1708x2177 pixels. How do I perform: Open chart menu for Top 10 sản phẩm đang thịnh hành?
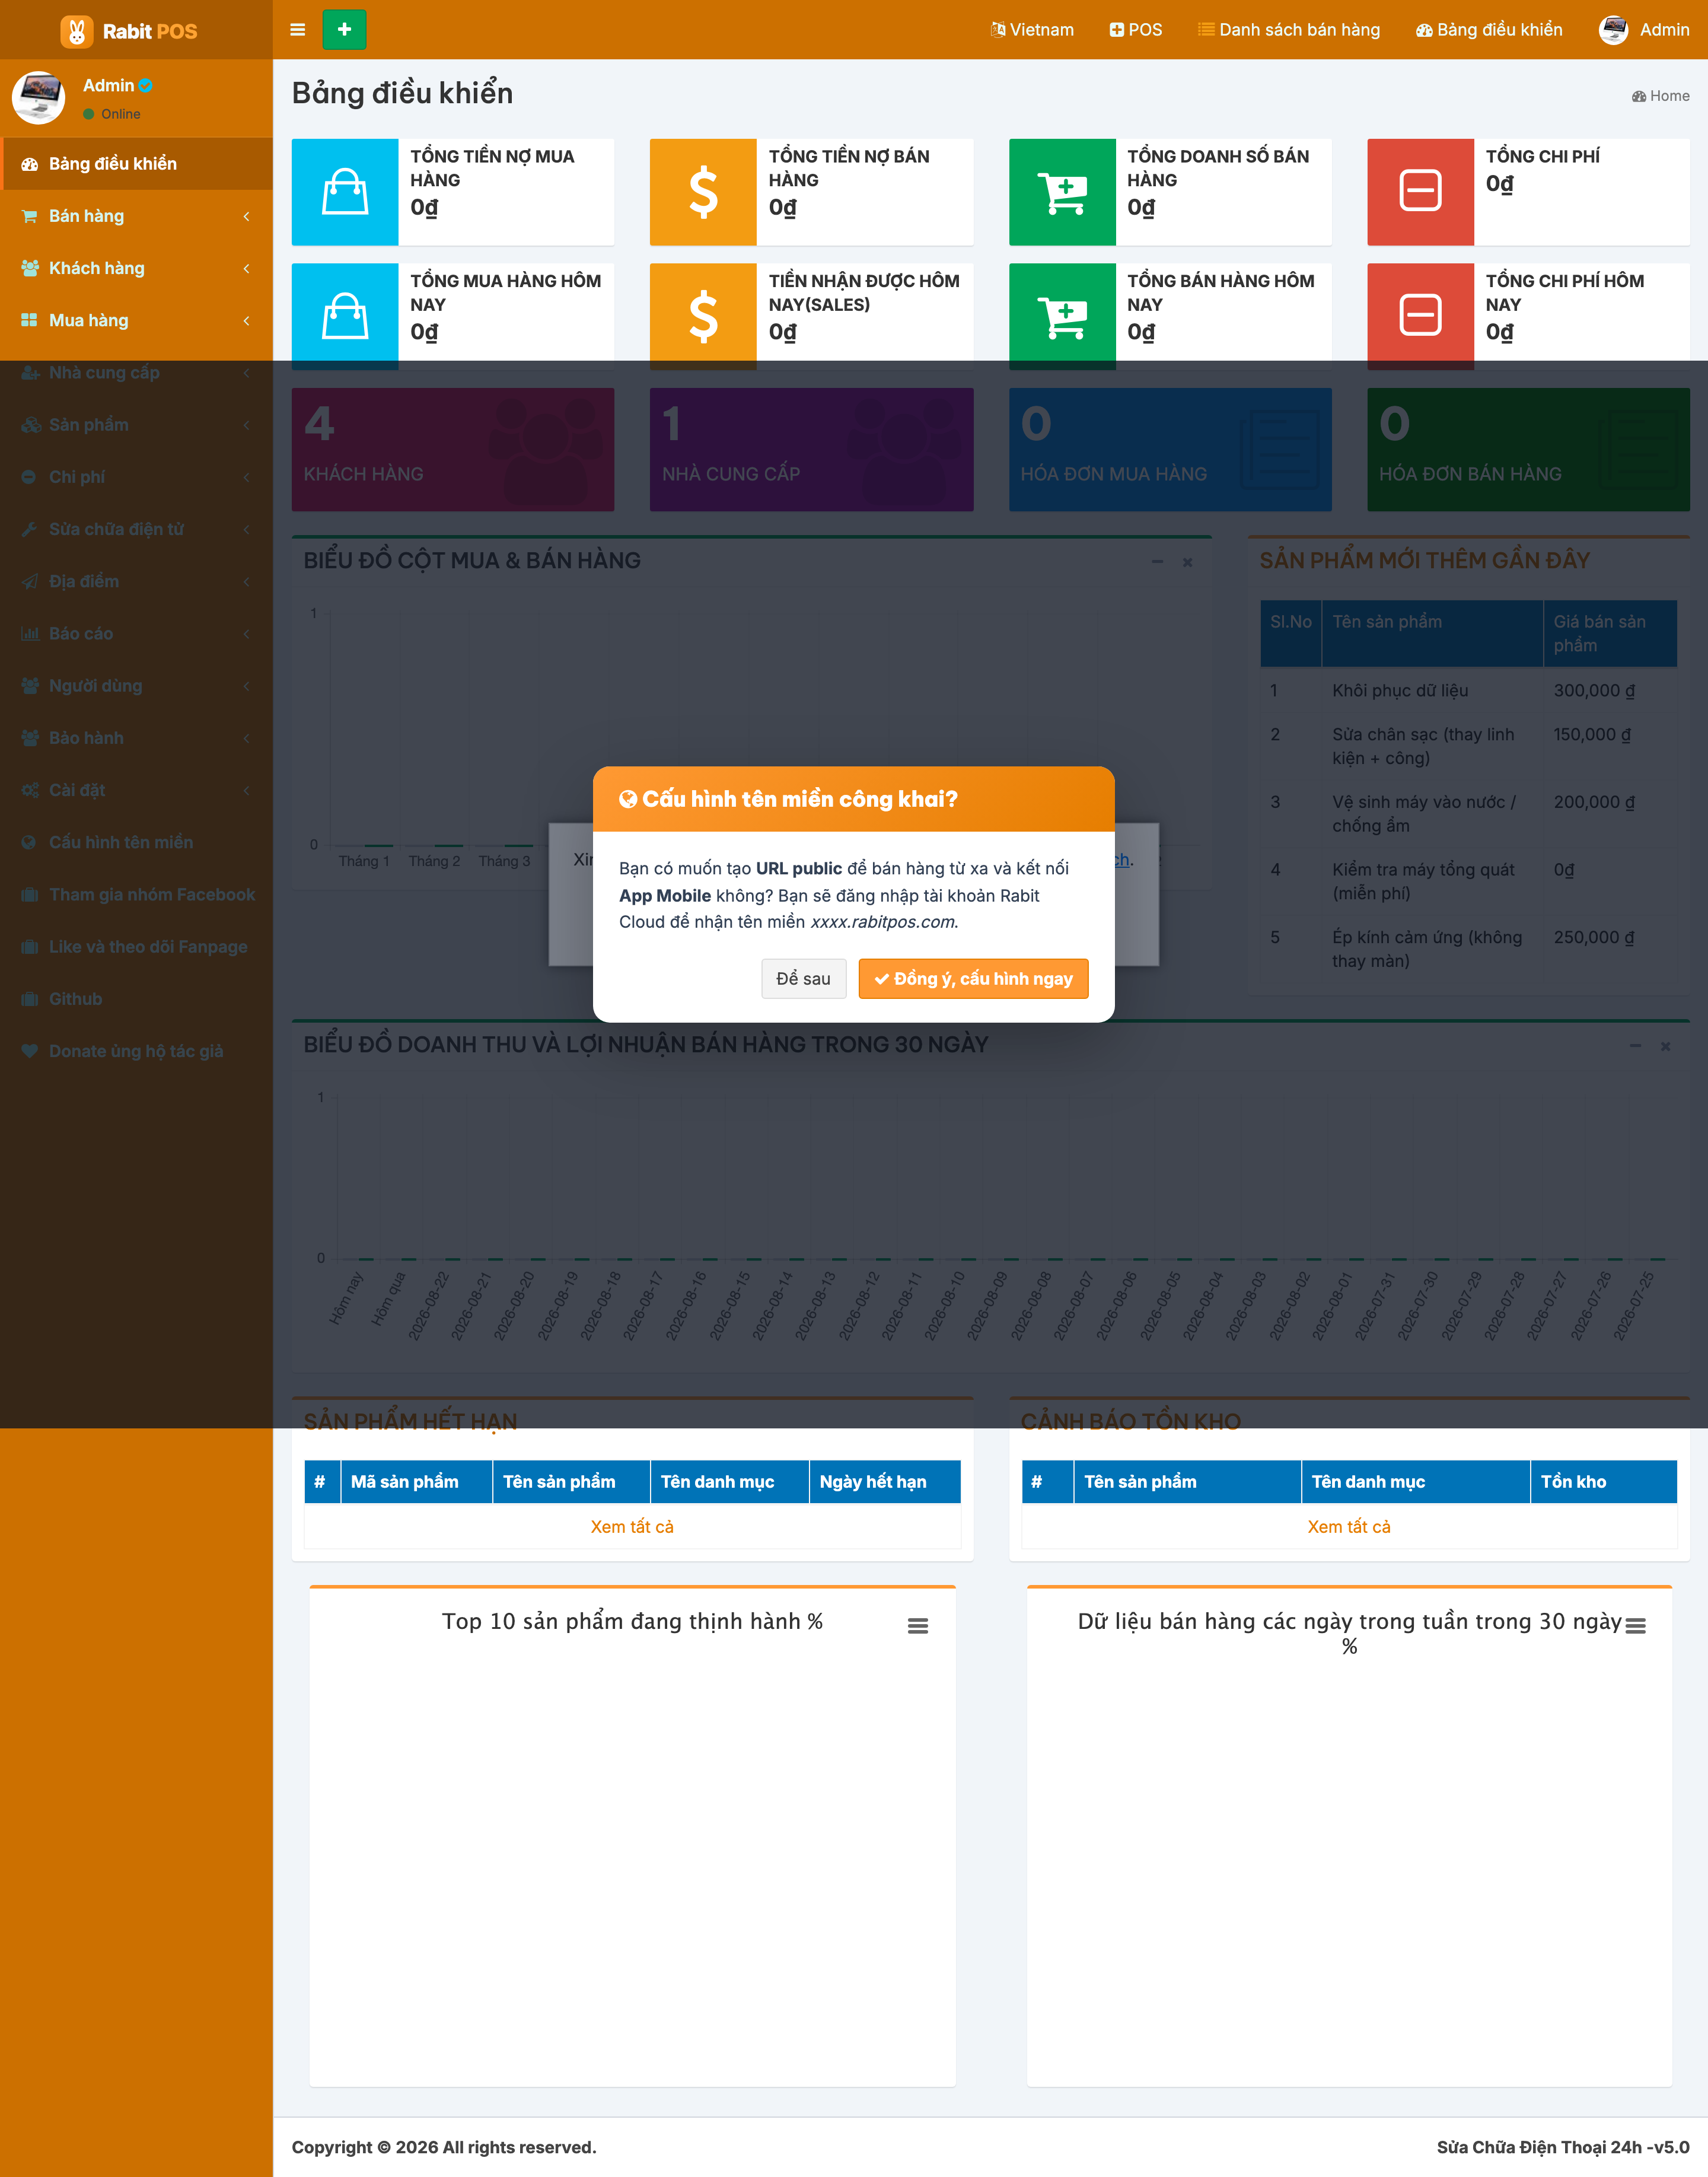(918, 1626)
